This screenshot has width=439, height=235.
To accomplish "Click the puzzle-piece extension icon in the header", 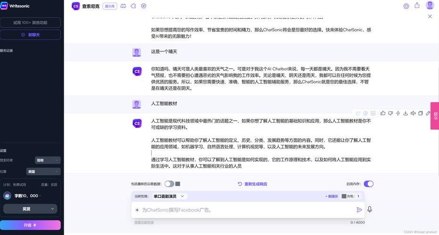I will pos(134,6).
